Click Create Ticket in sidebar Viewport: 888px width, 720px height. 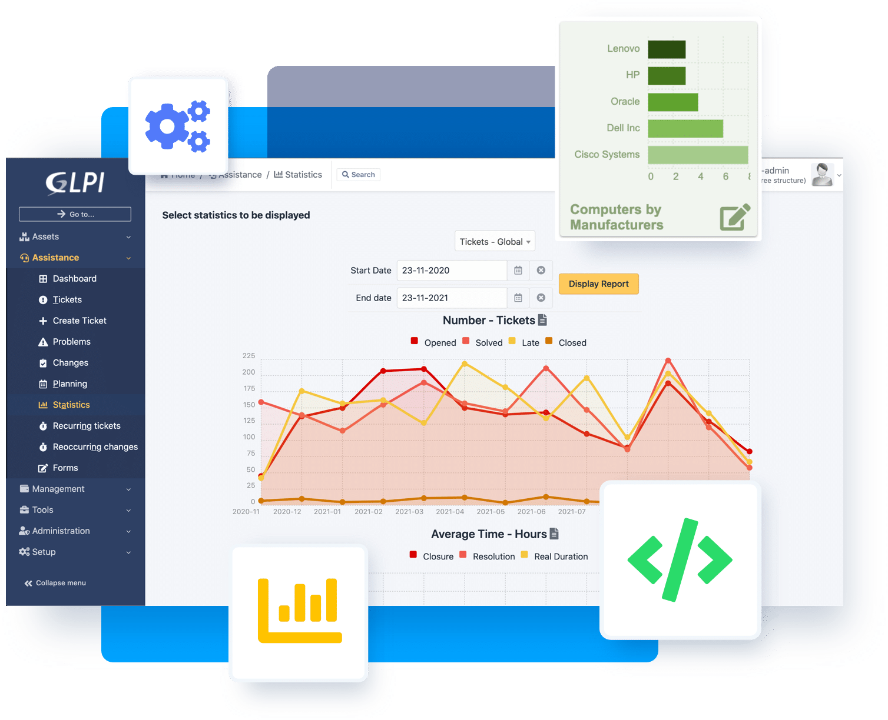click(x=79, y=321)
